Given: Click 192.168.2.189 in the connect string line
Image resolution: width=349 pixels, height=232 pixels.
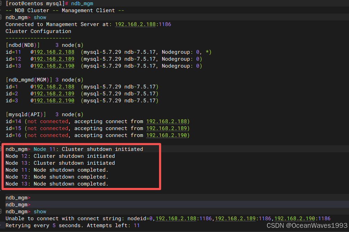Looking at the screenshot, I should click(x=235, y=218).
